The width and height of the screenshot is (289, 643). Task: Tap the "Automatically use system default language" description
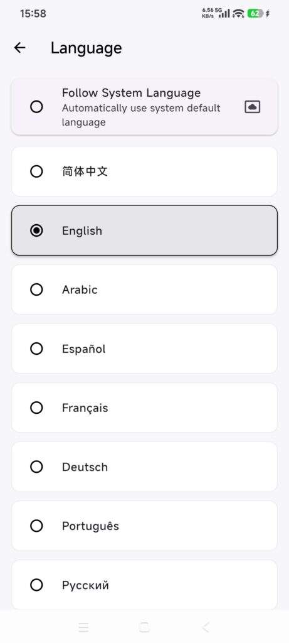pyautogui.click(x=141, y=116)
